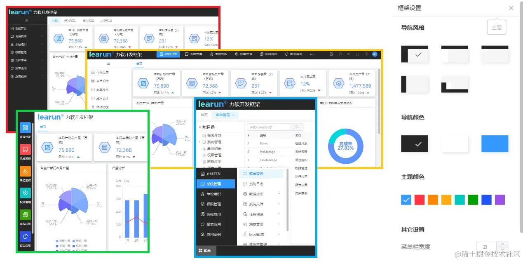Screen dimensions: 523x261
Task: Select 系统管理 in yellow-bordered top navigation
Action: (193, 54)
